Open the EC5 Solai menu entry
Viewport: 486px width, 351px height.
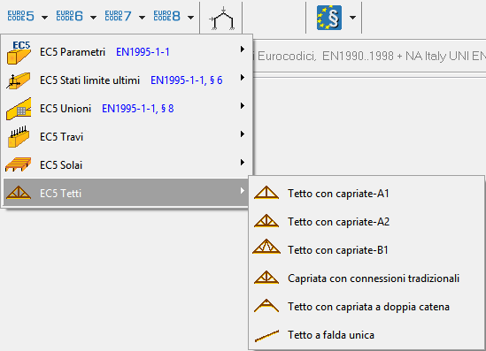(x=127, y=165)
